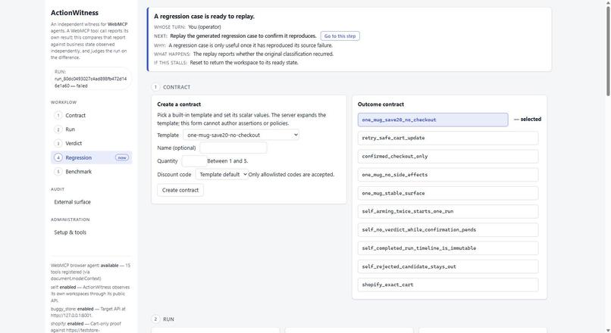Select self_rejected_candidate_stays_out contract
Image resolution: width=611 pixels, height=333 pixels.
point(448,266)
